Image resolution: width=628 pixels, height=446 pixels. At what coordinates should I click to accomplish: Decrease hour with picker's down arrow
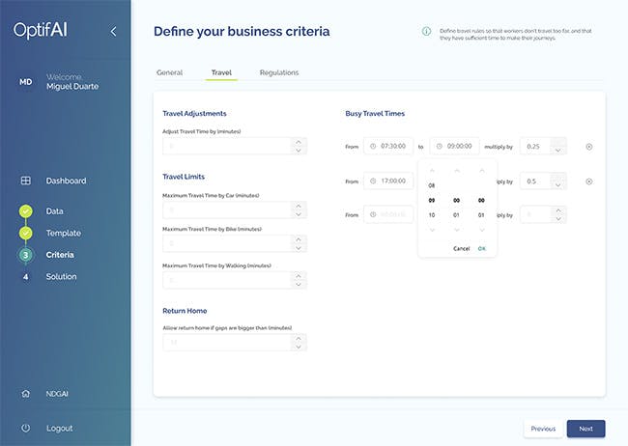[432, 230]
